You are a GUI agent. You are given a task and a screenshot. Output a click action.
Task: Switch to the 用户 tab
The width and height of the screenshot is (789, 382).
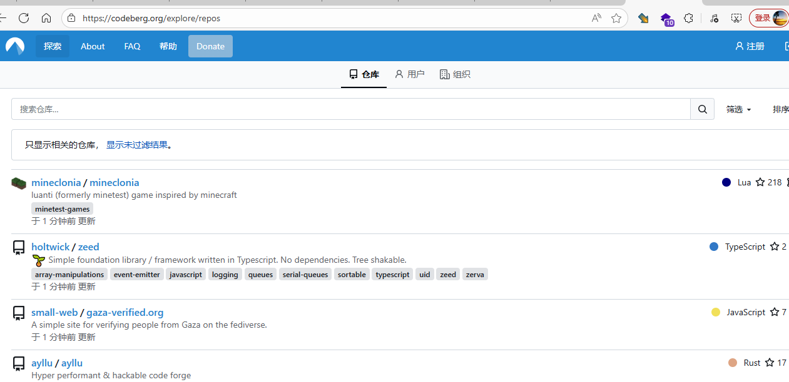pyautogui.click(x=410, y=74)
